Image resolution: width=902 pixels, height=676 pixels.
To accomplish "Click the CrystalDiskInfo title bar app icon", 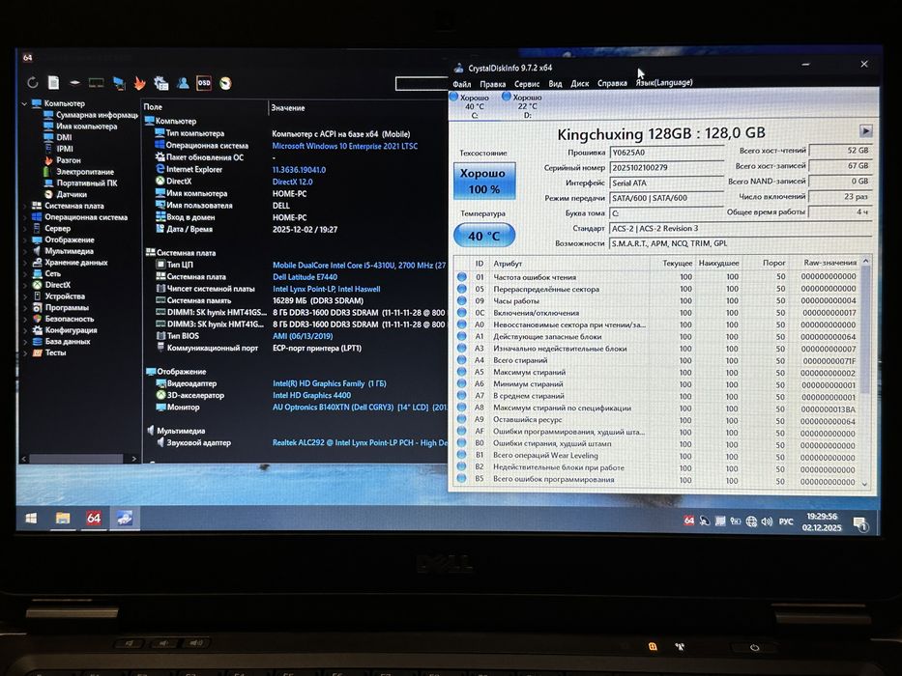I will [x=458, y=68].
